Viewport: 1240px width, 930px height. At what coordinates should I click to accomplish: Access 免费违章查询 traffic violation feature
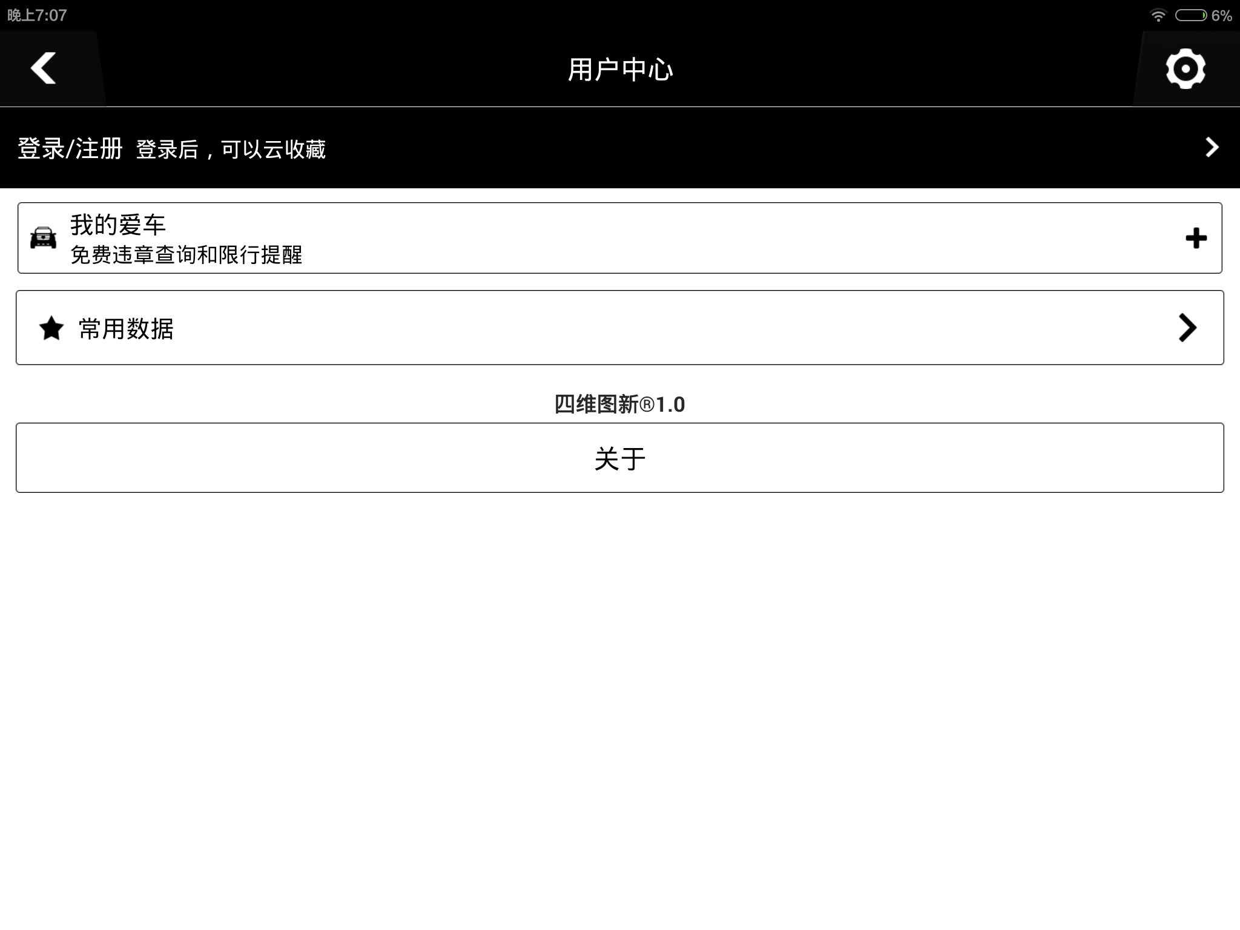pos(620,237)
